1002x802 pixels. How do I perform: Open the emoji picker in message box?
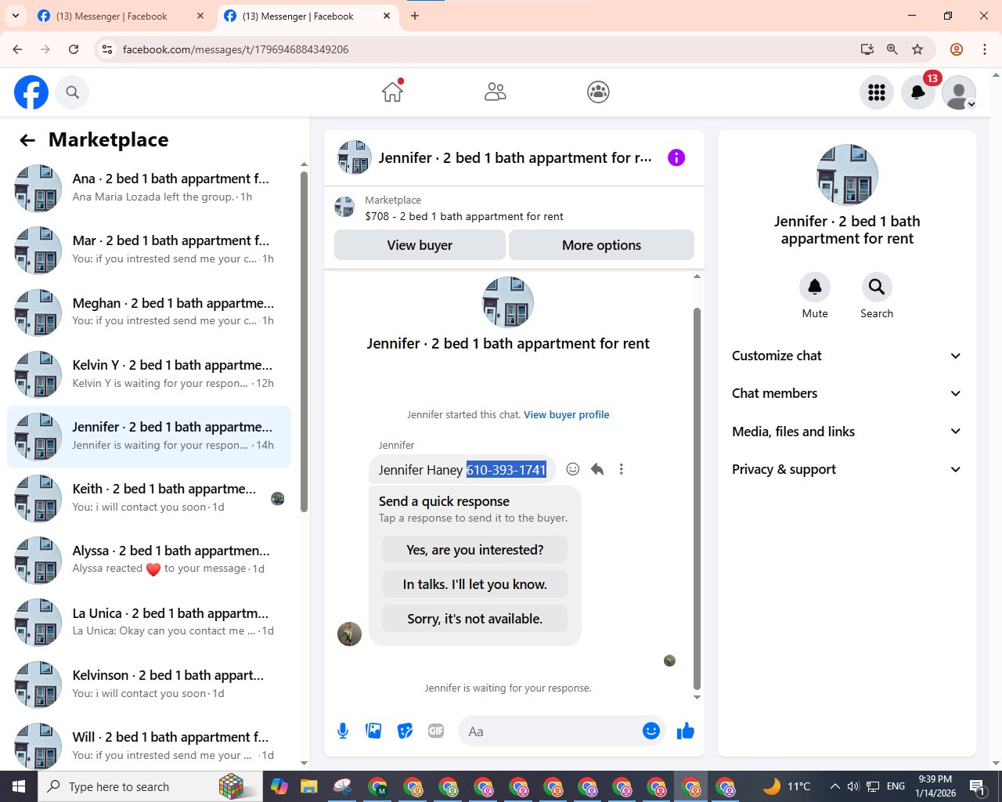[651, 731]
